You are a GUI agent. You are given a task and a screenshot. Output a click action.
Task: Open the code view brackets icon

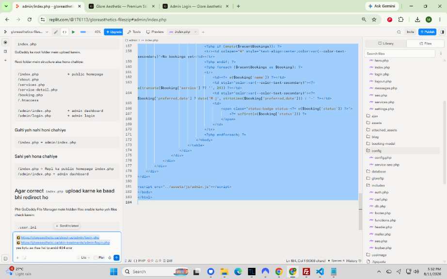(64, 32)
